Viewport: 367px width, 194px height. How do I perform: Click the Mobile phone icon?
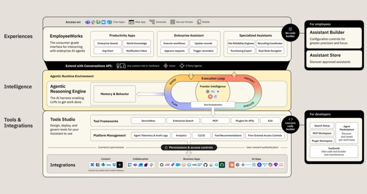(x=199, y=22)
